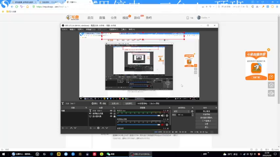Click the home icon on right sidebar
The height and width of the screenshot is (157, 280).
[x=271, y=85]
